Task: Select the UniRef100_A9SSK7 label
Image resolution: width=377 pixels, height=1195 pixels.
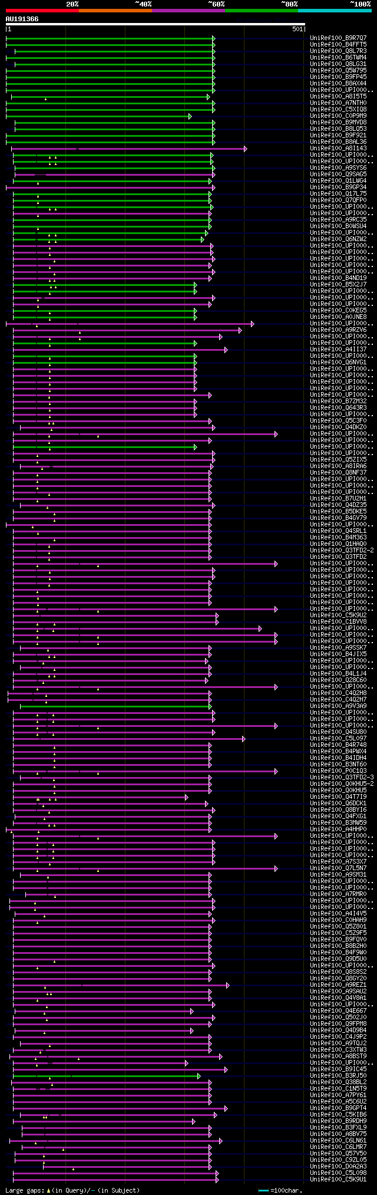Action: 338,648
